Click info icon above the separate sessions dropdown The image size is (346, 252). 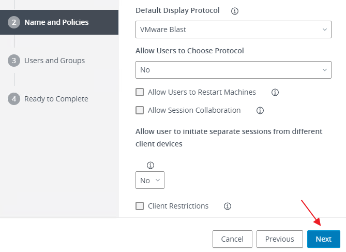pyautogui.click(x=151, y=165)
